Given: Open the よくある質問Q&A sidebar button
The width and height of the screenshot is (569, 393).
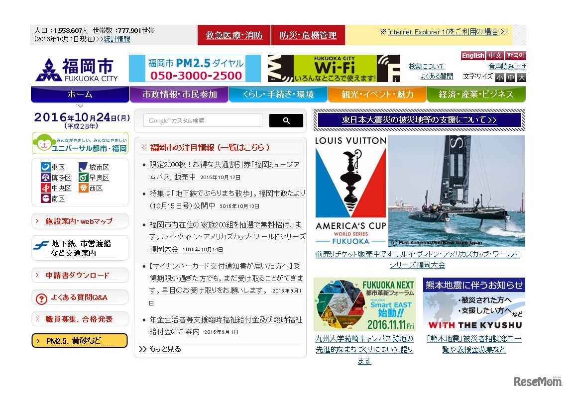Looking at the screenshot, I should click(x=80, y=297).
